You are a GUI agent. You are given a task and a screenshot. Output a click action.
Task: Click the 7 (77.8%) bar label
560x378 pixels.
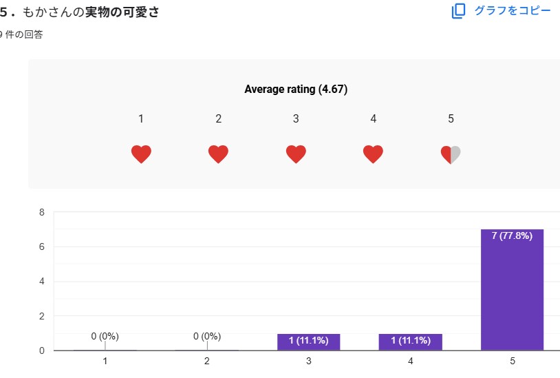[512, 235]
